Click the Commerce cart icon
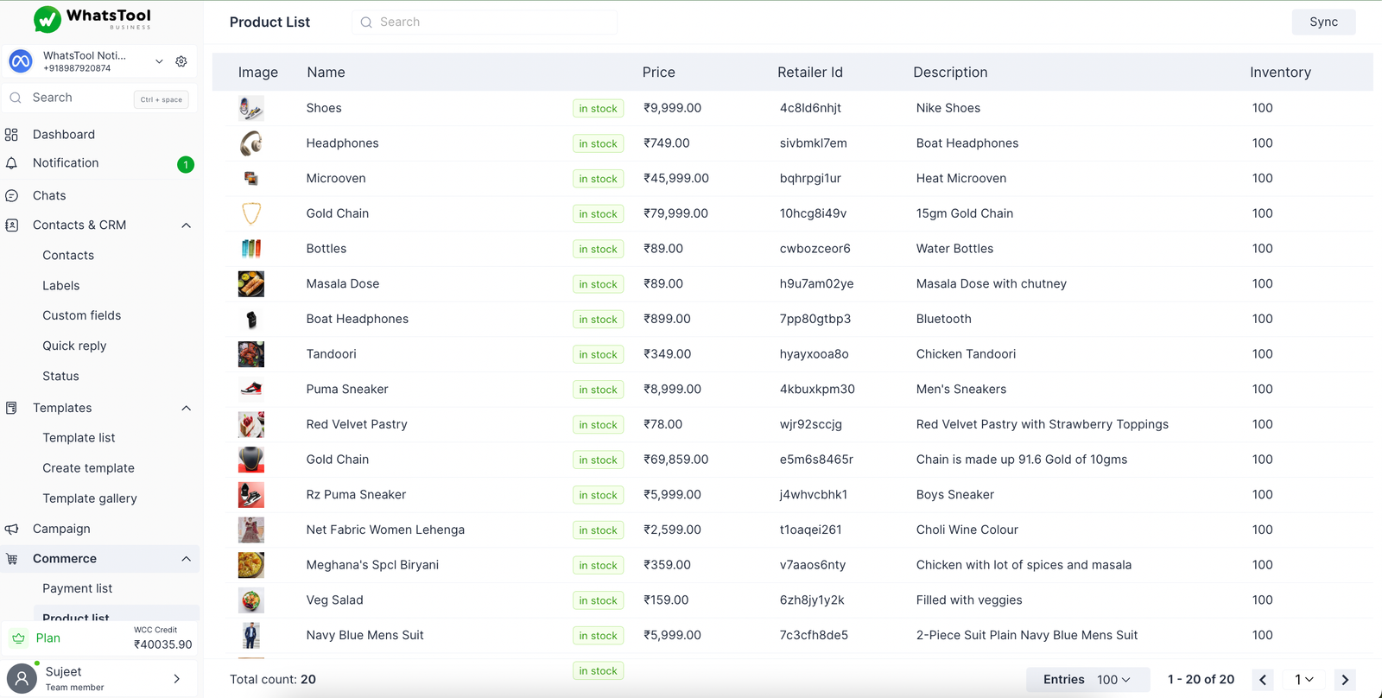The width and height of the screenshot is (1382, 698). coord(11,559)
